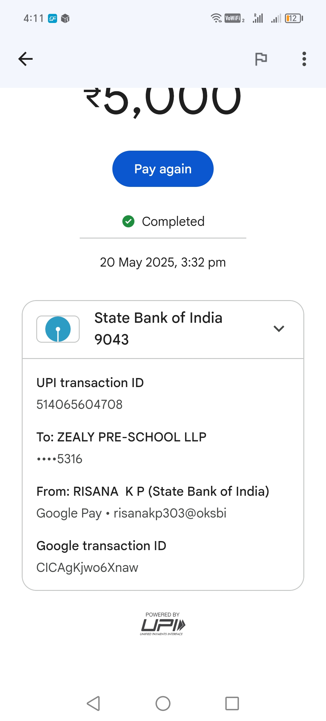
Task: Tap the Google transaction ID CICAgKjwo6Xnaw
Action: [87, 568]
